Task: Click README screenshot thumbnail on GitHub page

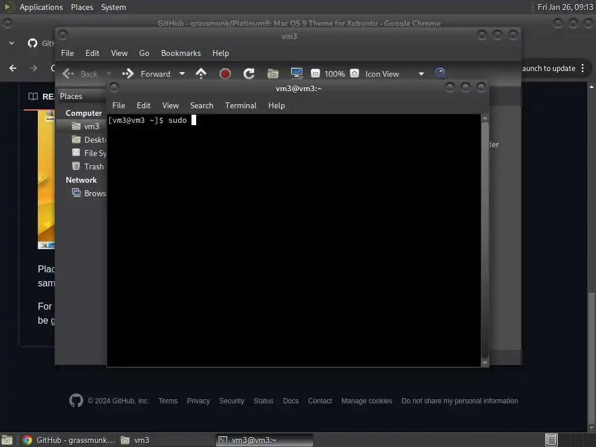Action: (x=47, y=179)
